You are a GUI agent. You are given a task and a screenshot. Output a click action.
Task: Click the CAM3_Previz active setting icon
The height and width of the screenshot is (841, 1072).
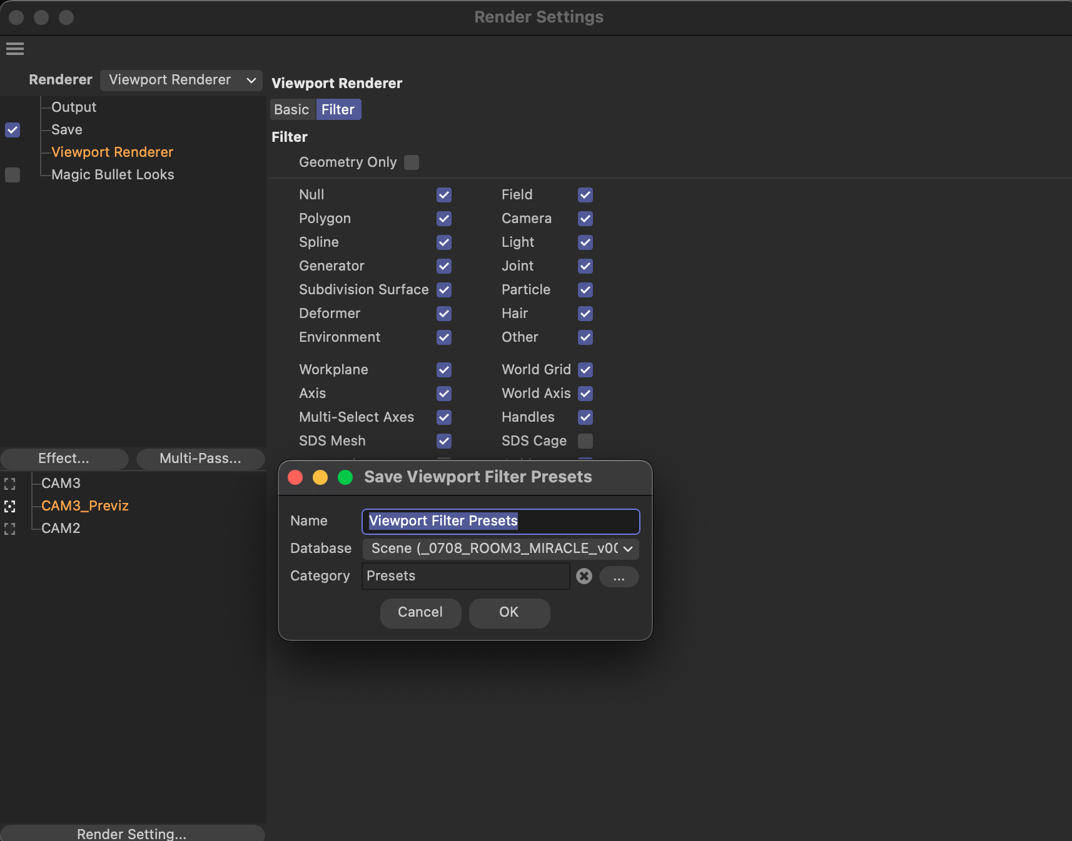[x=9, y=506]
